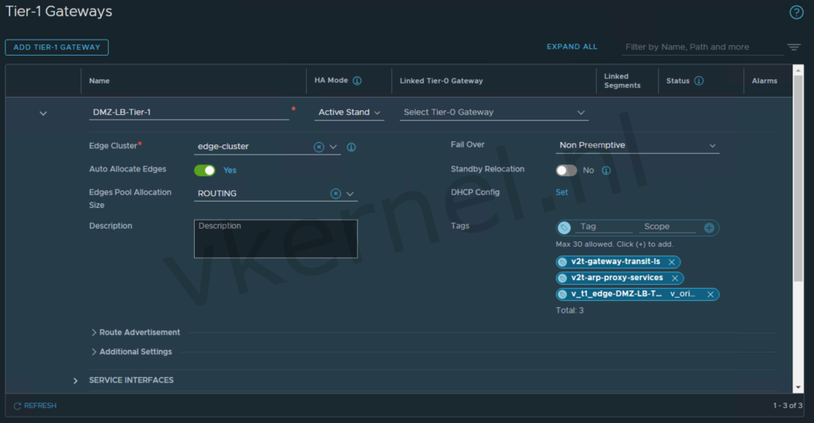Click Add Tier-1 Gateway button
The height and width of the screenshot is (423, 814).
tap(56, 48)
